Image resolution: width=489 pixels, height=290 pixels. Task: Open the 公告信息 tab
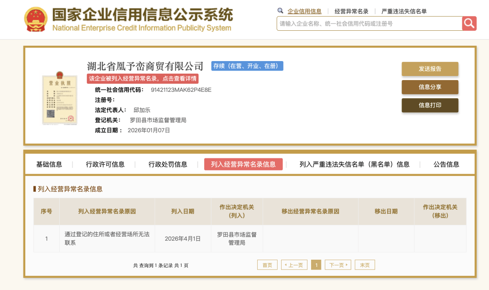[446, 165]
